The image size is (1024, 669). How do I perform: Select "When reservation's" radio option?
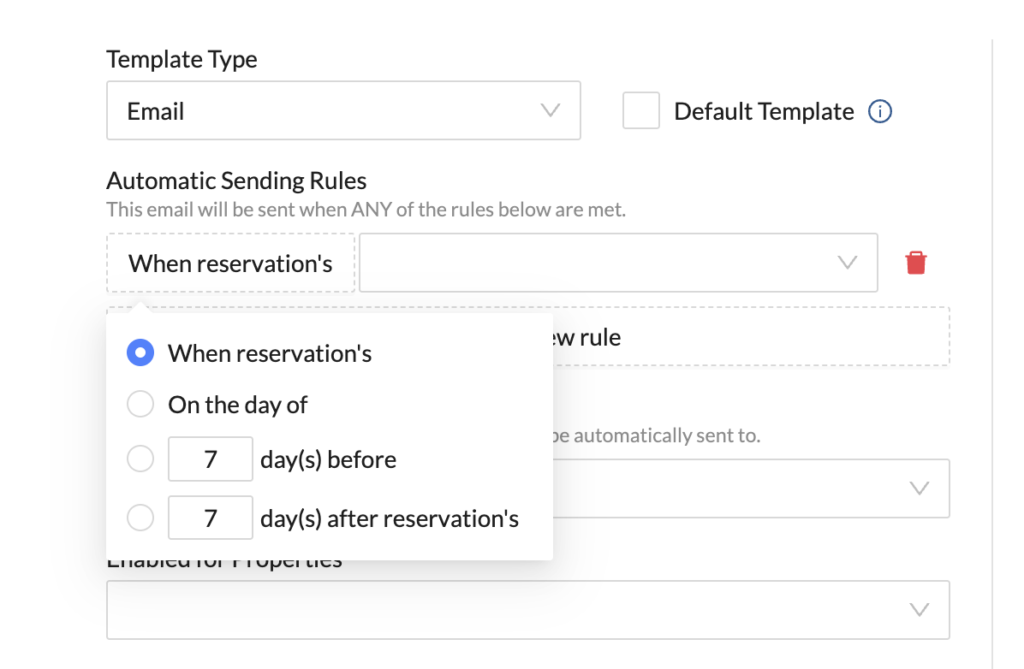(x=140, y=353)
